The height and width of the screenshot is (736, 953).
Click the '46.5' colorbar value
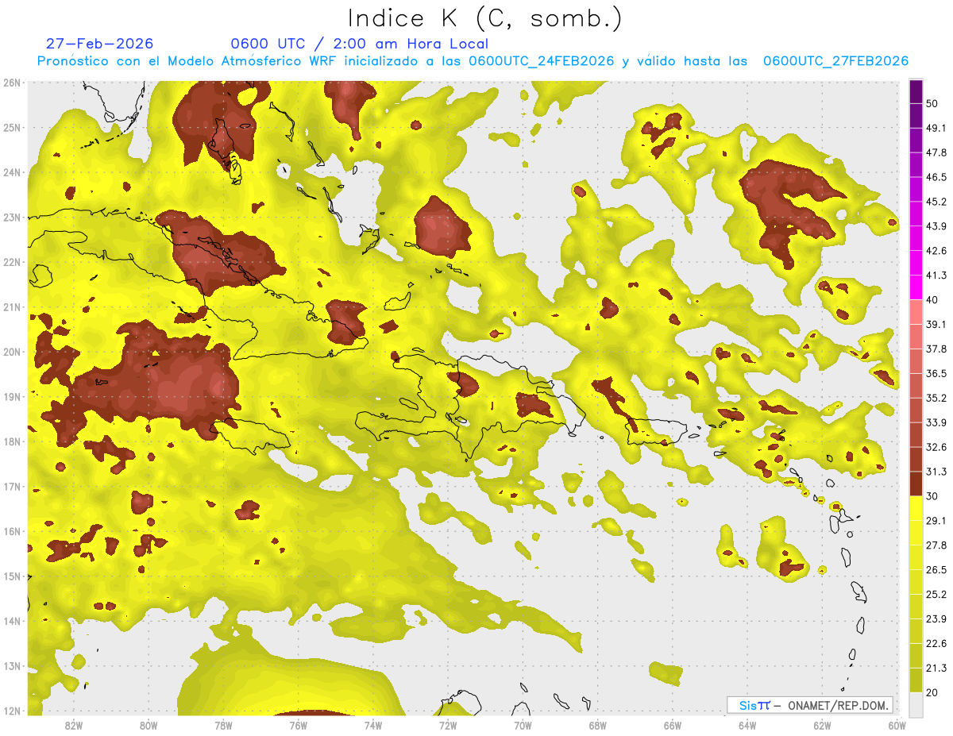click(x=936, y=177)
